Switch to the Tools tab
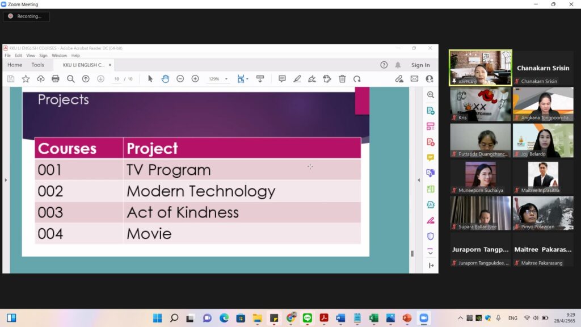Screen dimensions: 581x327 (x=37, y=65)
